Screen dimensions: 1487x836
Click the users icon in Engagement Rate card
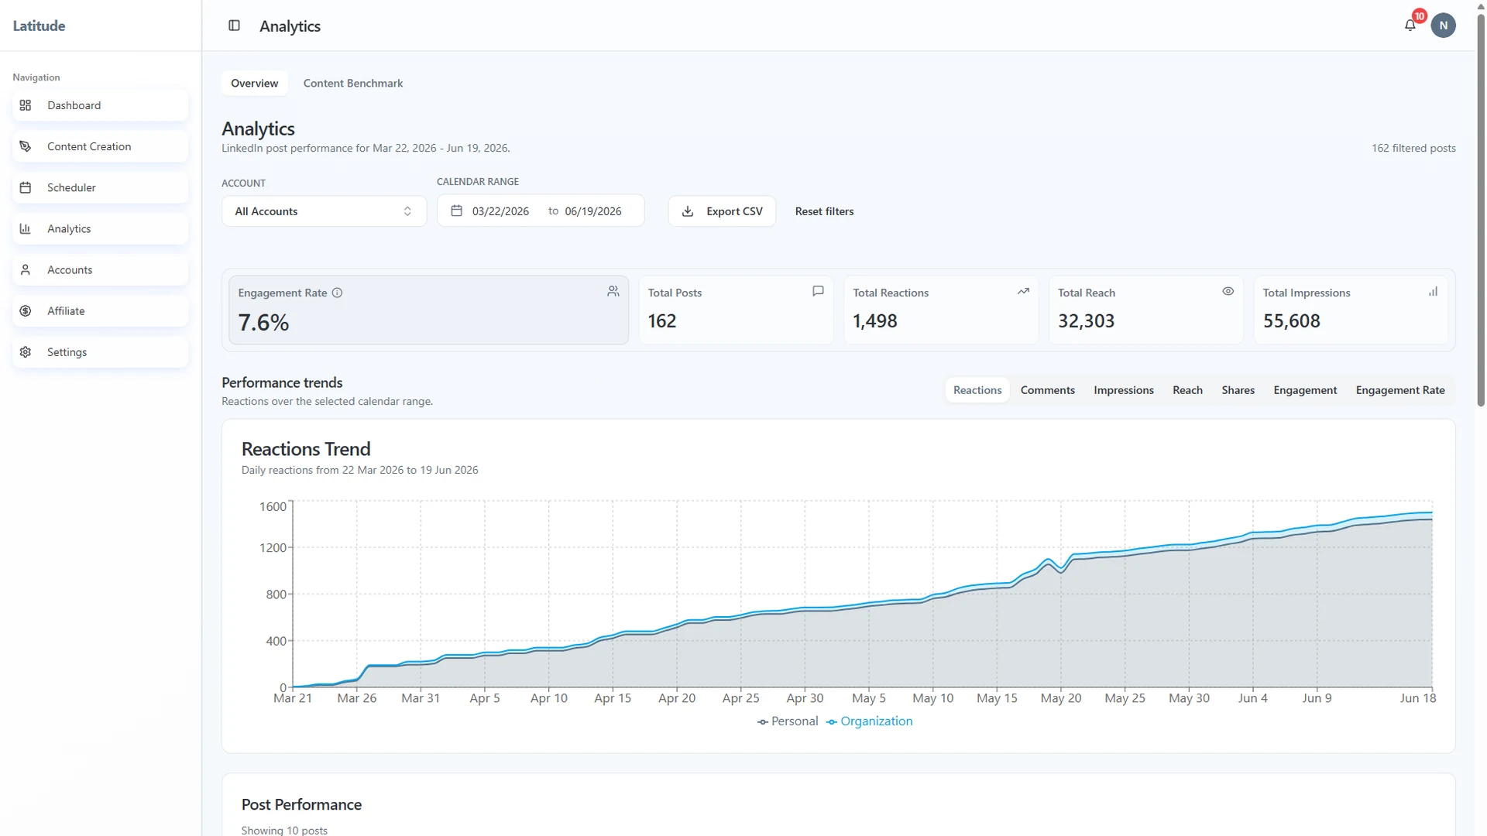[x=613, y=291]
